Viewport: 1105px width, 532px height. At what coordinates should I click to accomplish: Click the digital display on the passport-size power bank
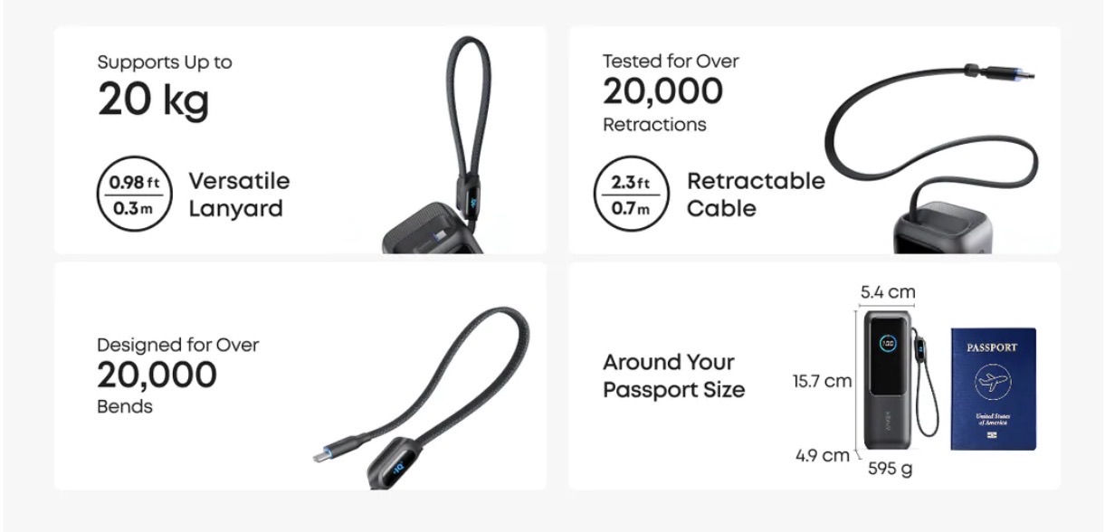tap(888, 344)
